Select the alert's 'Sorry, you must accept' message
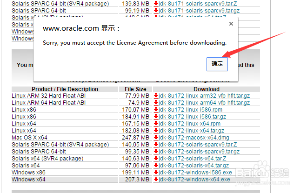 135,43
